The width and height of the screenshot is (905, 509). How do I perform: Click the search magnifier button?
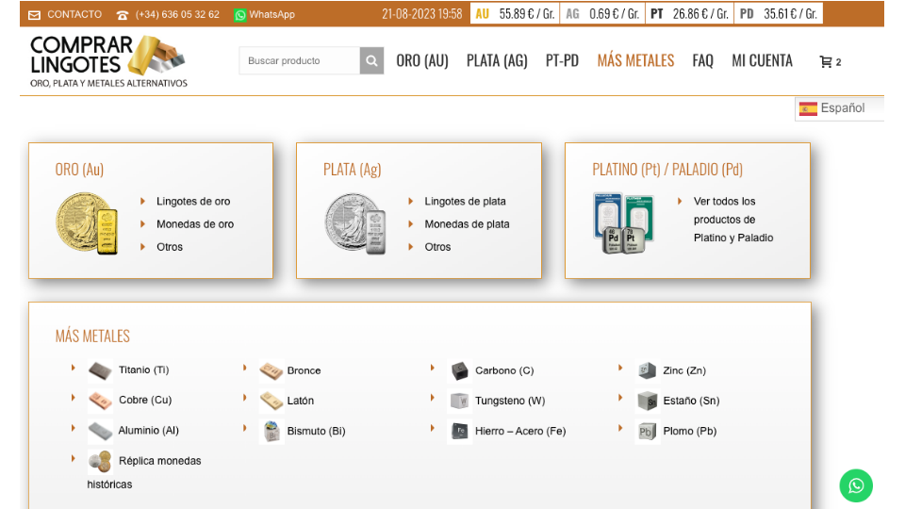point(372,61)
